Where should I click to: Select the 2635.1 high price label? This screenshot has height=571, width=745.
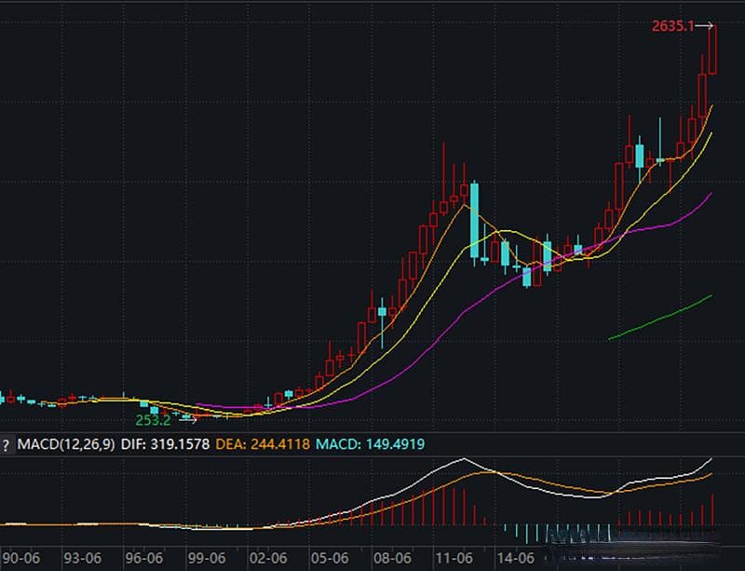coord(672,26)
